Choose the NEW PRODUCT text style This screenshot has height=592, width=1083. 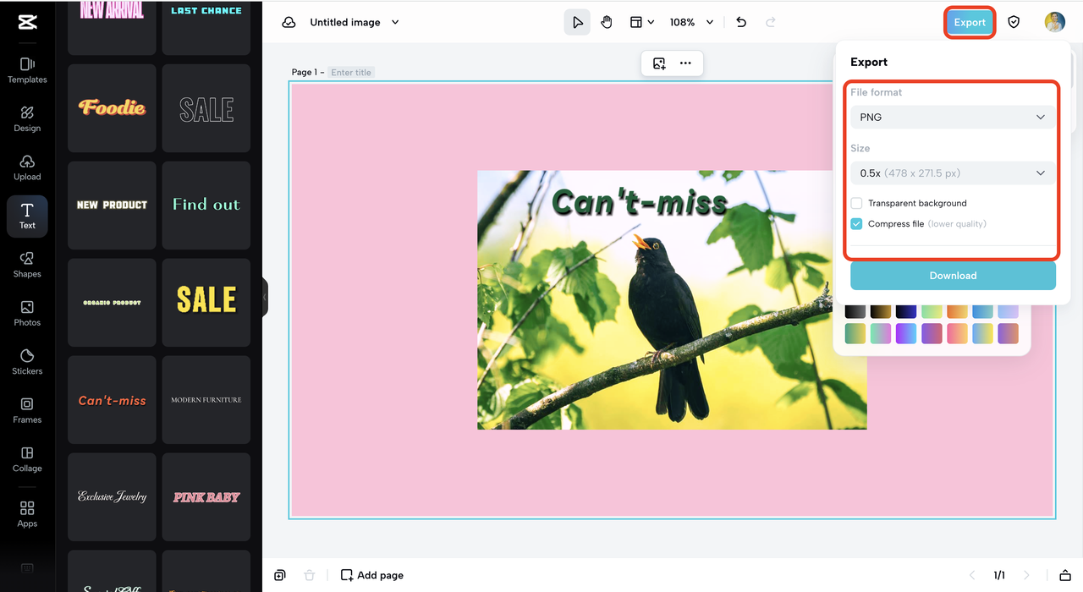[112, 206]
